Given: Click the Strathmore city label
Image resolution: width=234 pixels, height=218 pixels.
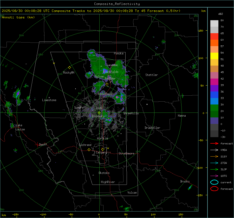Looking at the screenshot, I should 126,153.
